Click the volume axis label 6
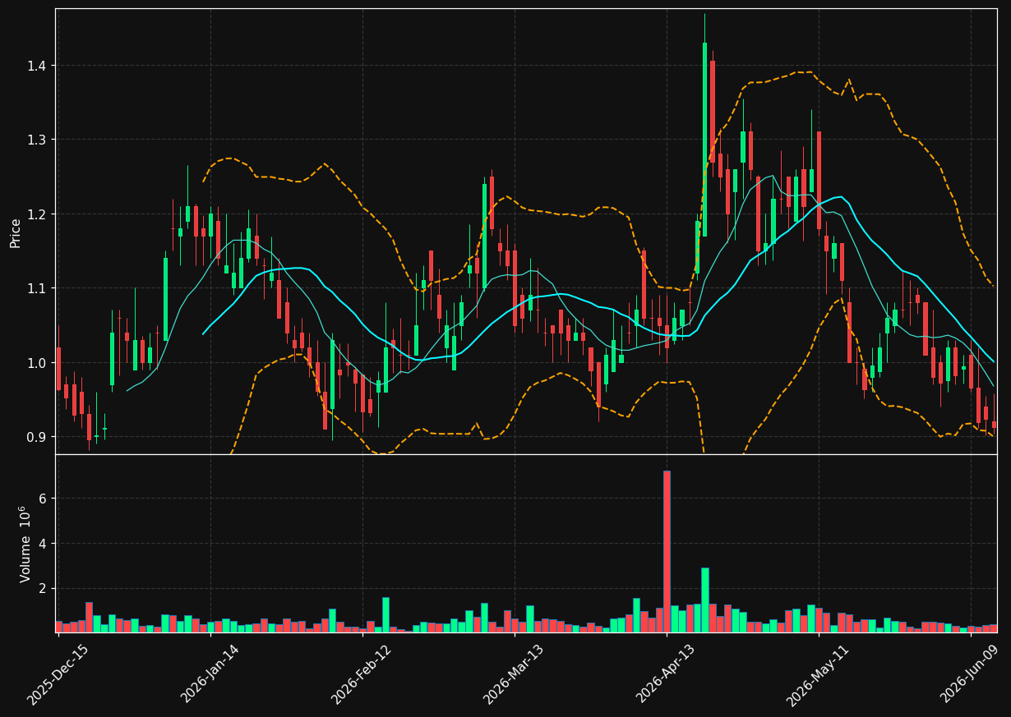 pyautogui.click(x=44, y=499)
